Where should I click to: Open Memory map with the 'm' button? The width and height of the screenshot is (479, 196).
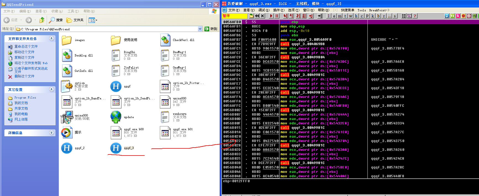click(340, 16)
